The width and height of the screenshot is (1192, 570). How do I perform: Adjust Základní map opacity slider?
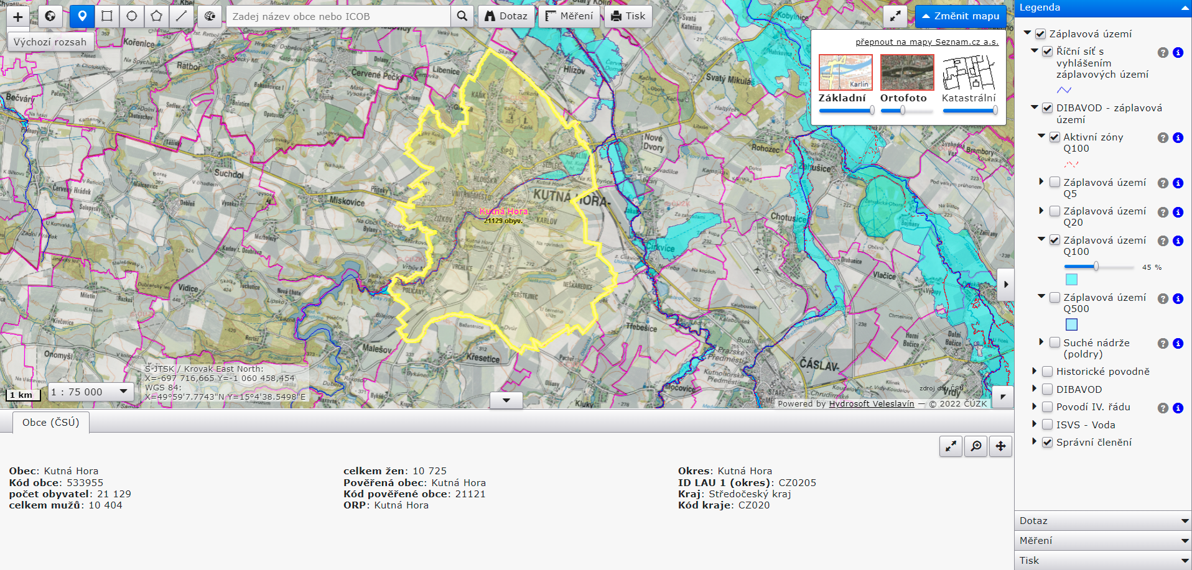pos(847,111)
